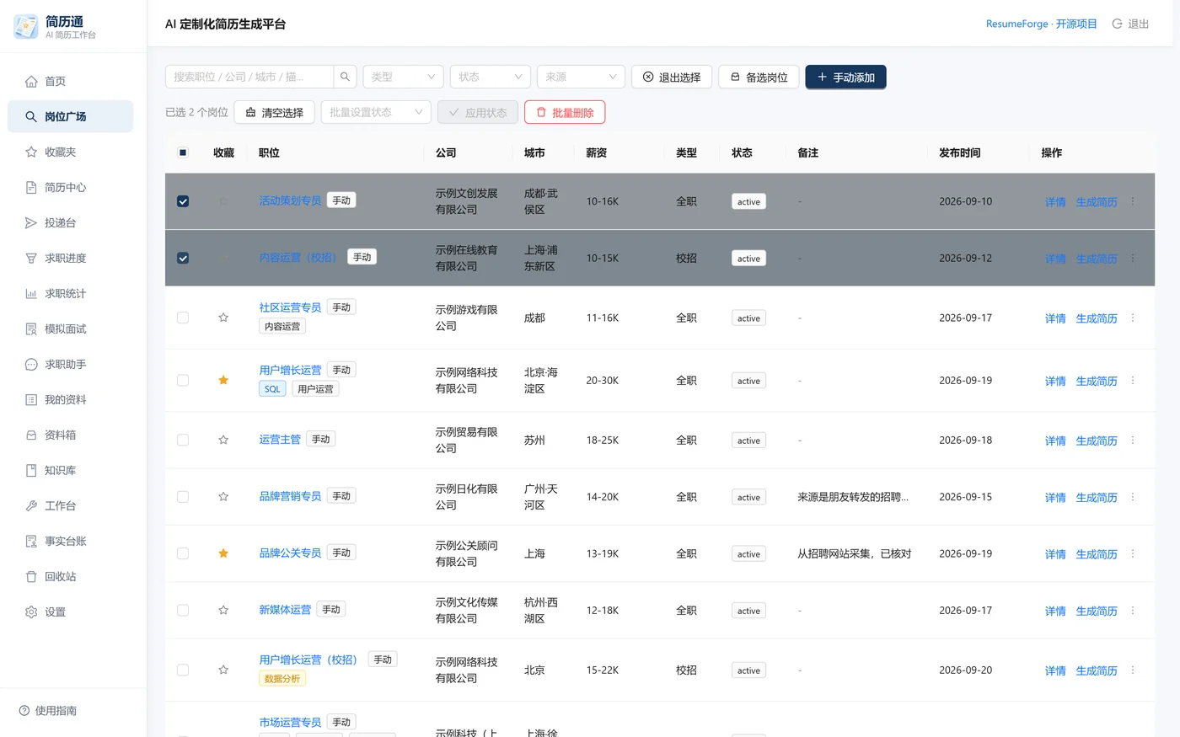
Task: Open 我的资料 in sidebar
Action: pyautogui.click(x=71, y=399)
